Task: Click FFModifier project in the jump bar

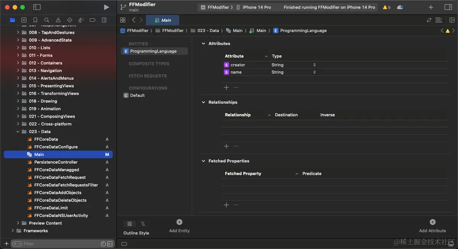Action: pos(135,31)
